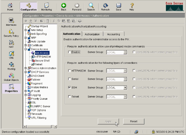
Task: Click the delete trash toolbar icon
Action: pyautogui.click(x=48, y=21)
